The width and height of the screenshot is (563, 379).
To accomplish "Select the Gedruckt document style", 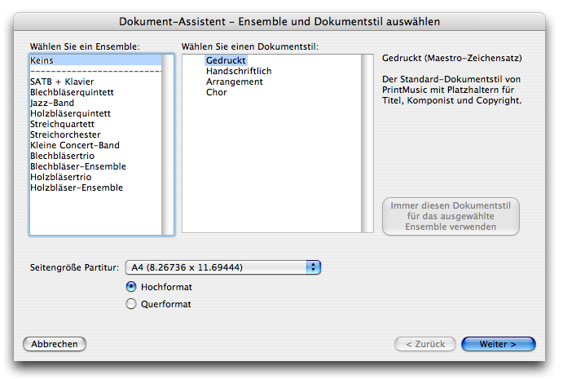I will click(226, 61).
